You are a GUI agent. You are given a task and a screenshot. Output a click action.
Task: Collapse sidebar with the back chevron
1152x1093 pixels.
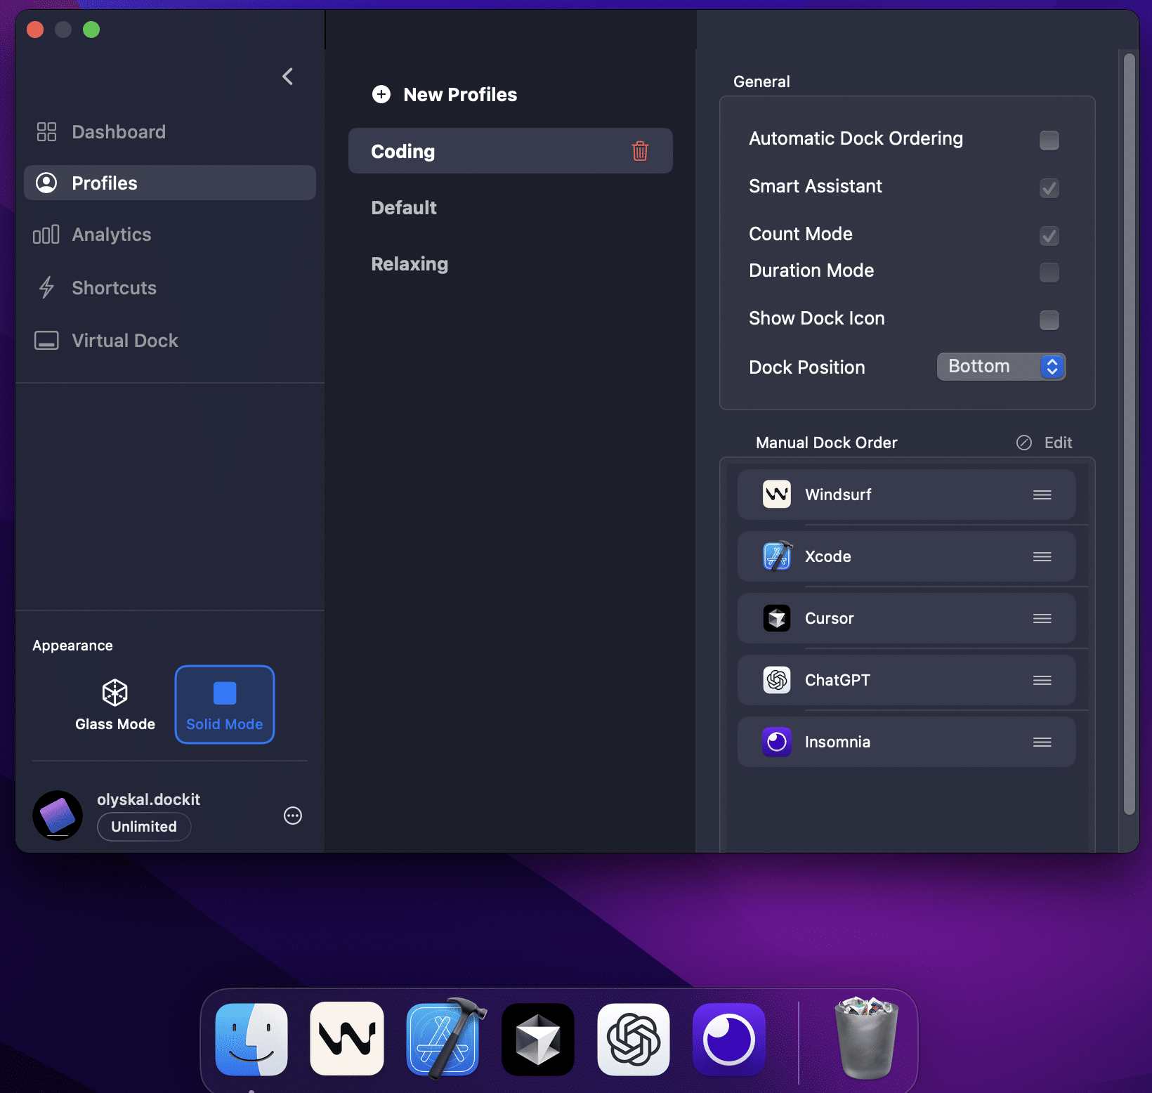[x=287, y=77]
